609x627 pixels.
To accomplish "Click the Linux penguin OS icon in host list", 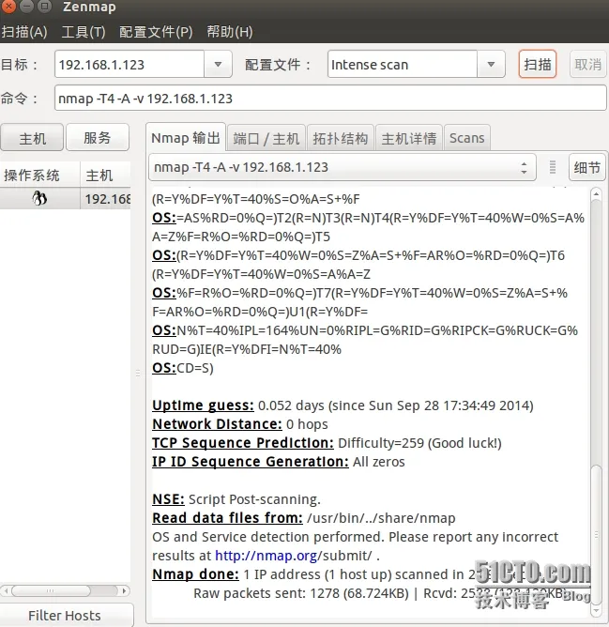I will pyautogui.click(x=39, y=198).
